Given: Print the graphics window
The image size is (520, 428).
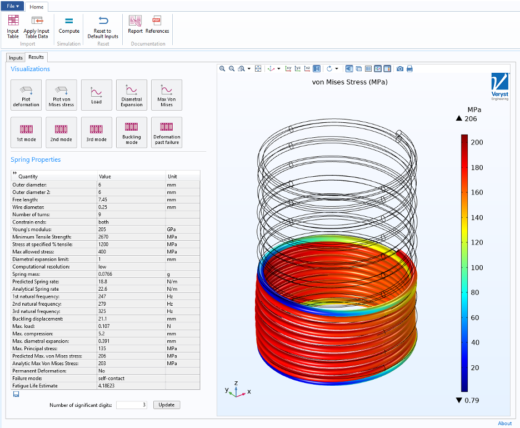Looking at the screenshot, I should 409,69.
